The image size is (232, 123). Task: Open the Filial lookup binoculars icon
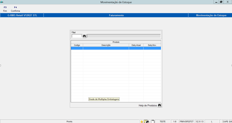(x=84, y=36)
